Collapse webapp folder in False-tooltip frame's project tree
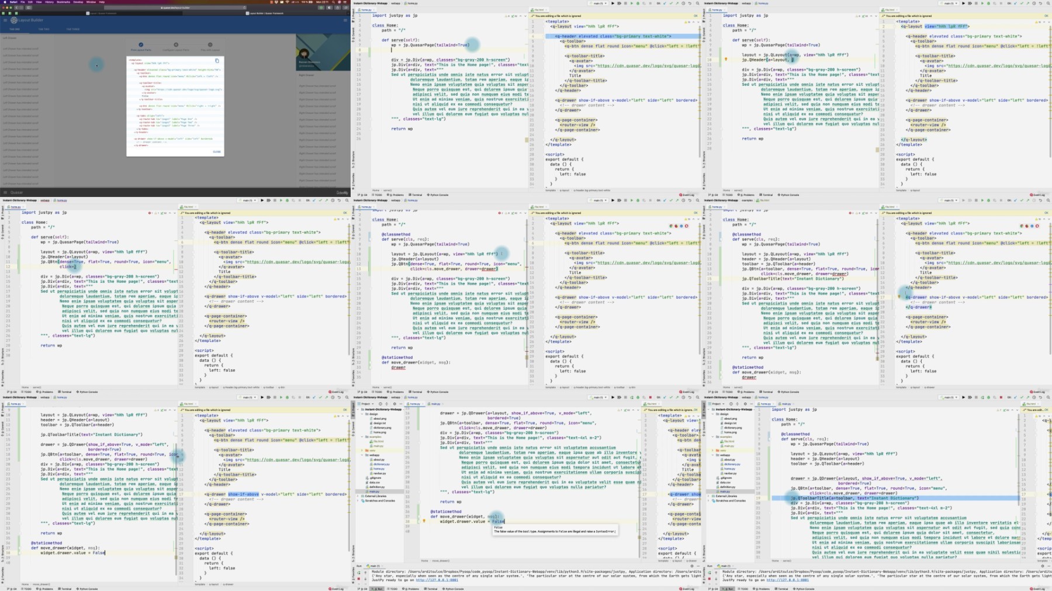The width and height of the screenshot is (1052, 591). tap(362, 455)
